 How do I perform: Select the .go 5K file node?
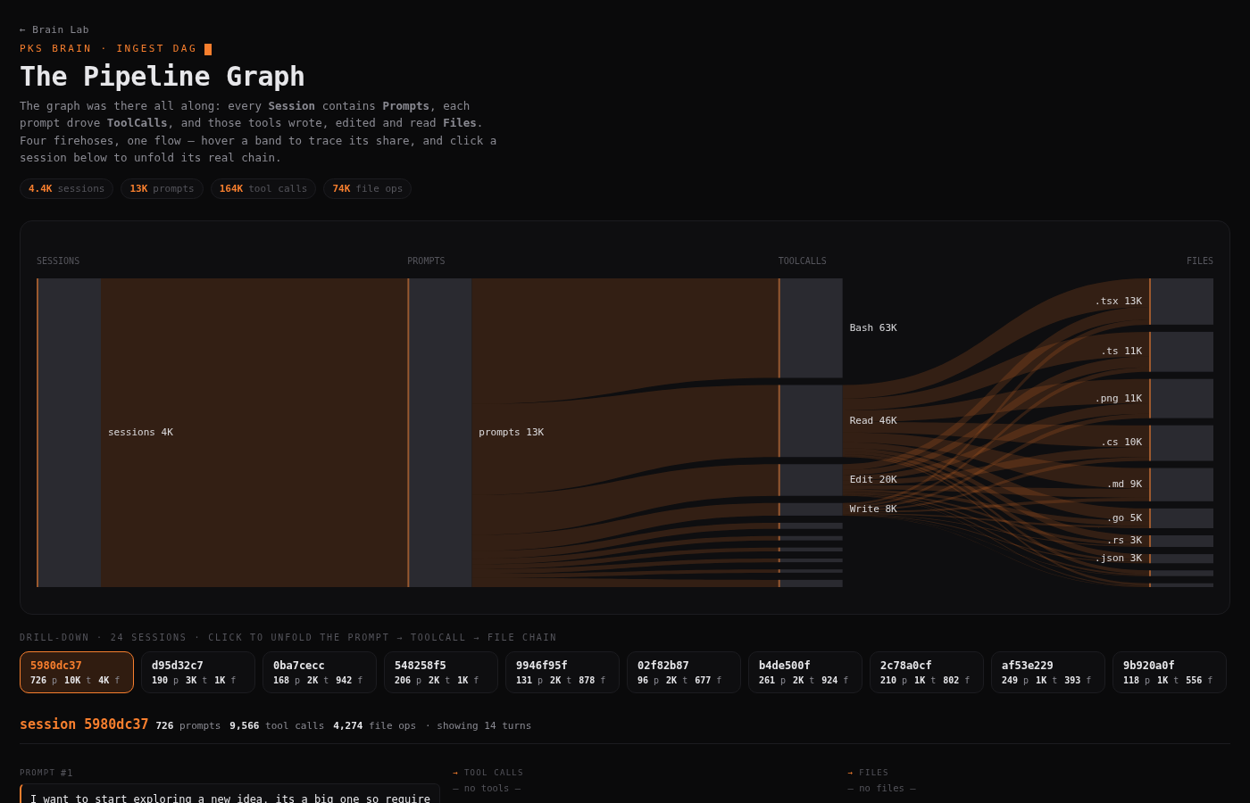[1181, 518]
